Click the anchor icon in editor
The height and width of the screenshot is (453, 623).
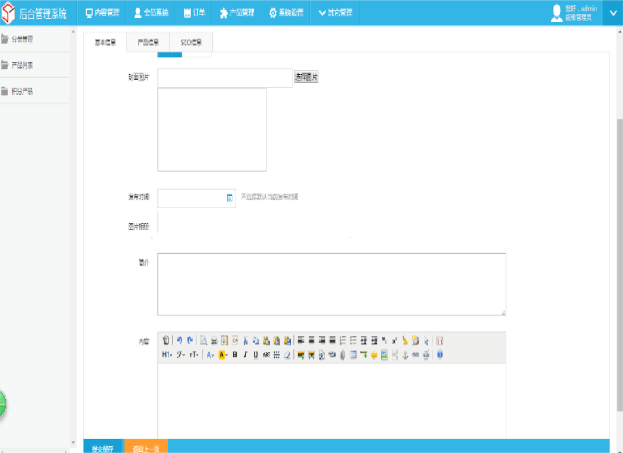(405, 355)
